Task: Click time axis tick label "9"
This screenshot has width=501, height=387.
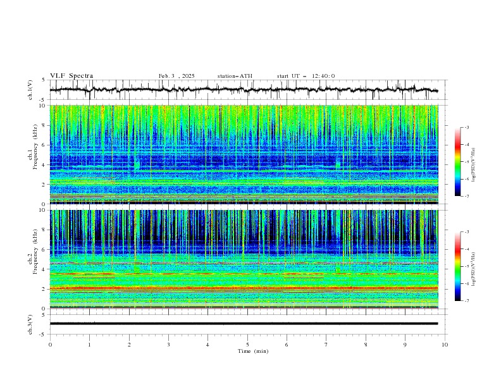Action: click(x=405, y=345)
